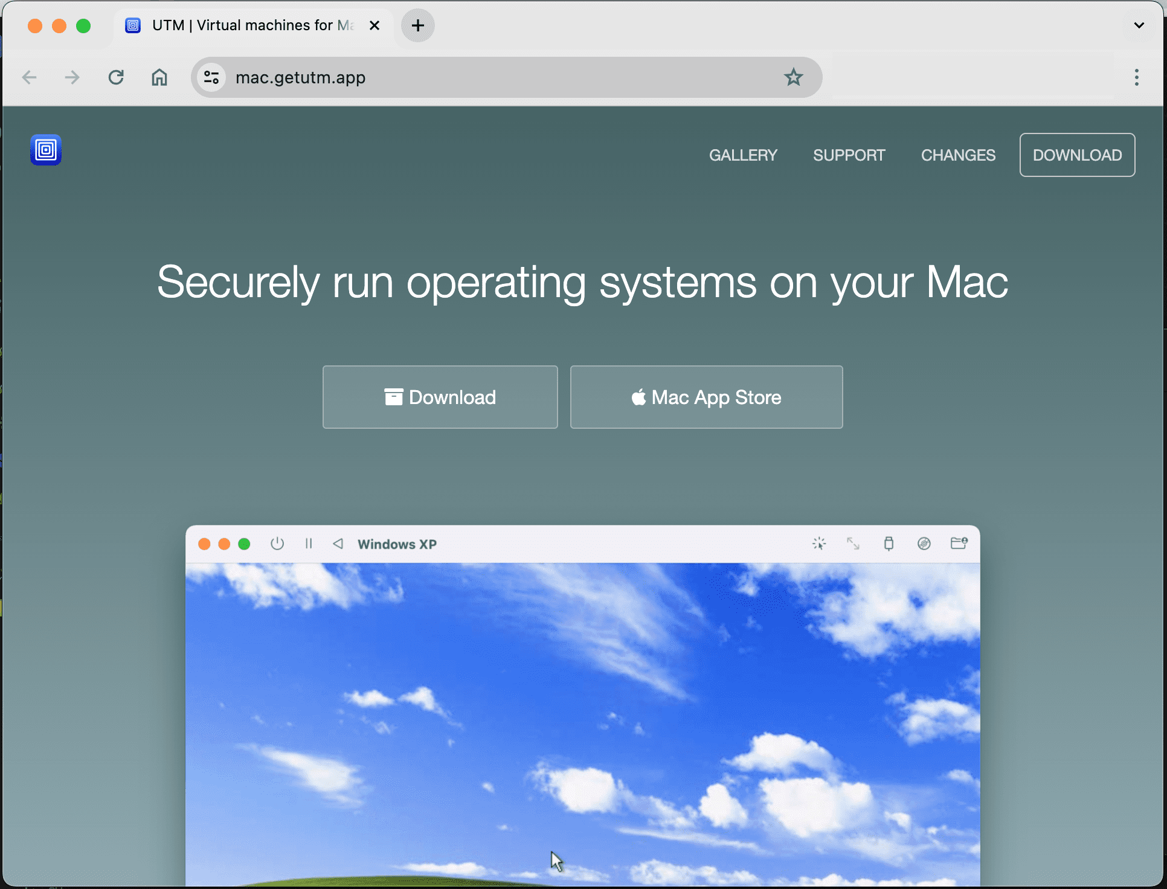
Task: Click the Download button
Action: tap(440, 397)
